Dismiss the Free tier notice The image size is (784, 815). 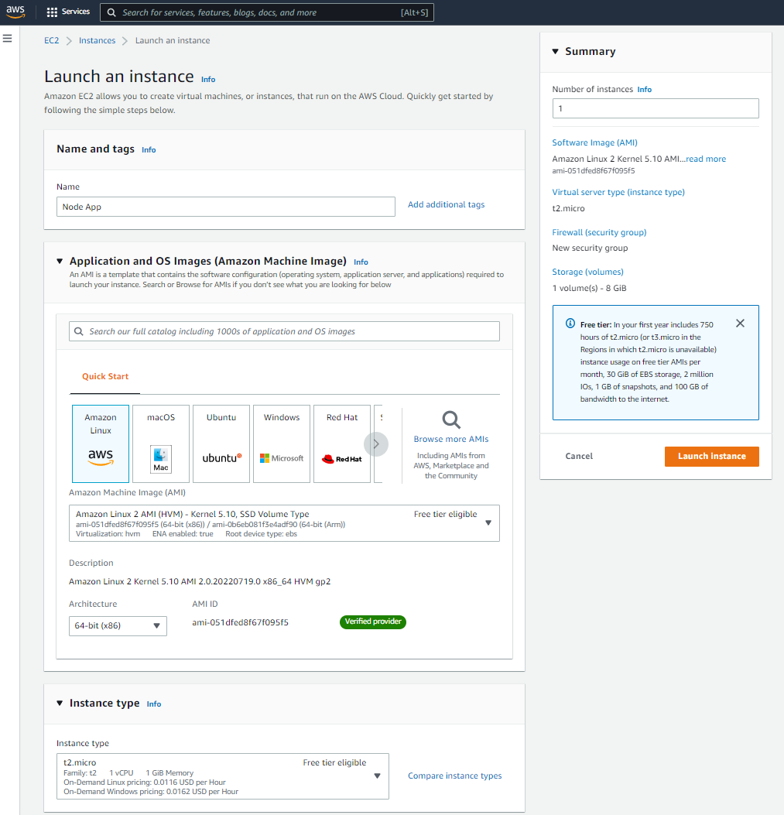pyautogui.click(x=741, y=324)
